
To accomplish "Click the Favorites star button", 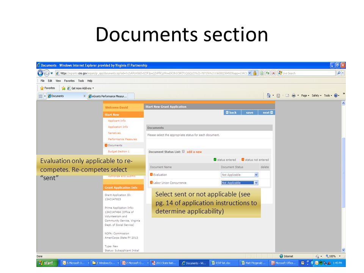I will [x=48, y=88].
